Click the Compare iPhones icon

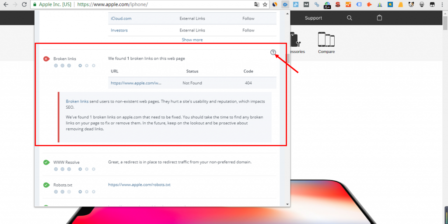326,43
